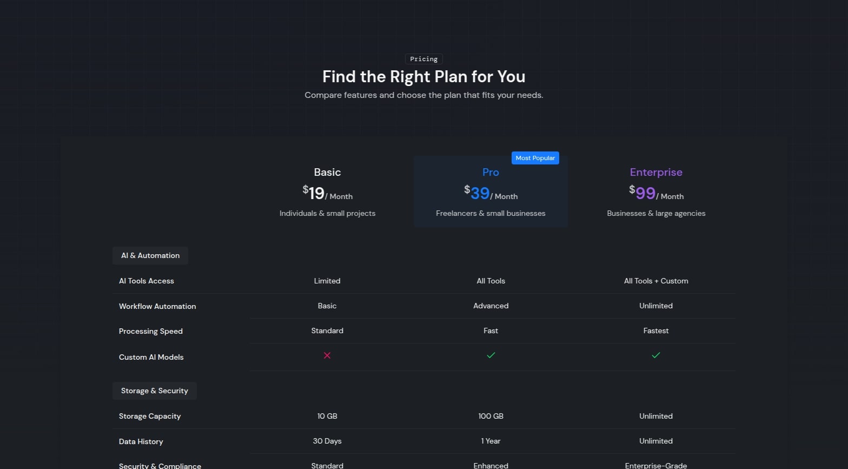The image size is (848, 469).
Task: Click the Storage & Security section label
Action: pyautogui.click(x=154, y=391)
